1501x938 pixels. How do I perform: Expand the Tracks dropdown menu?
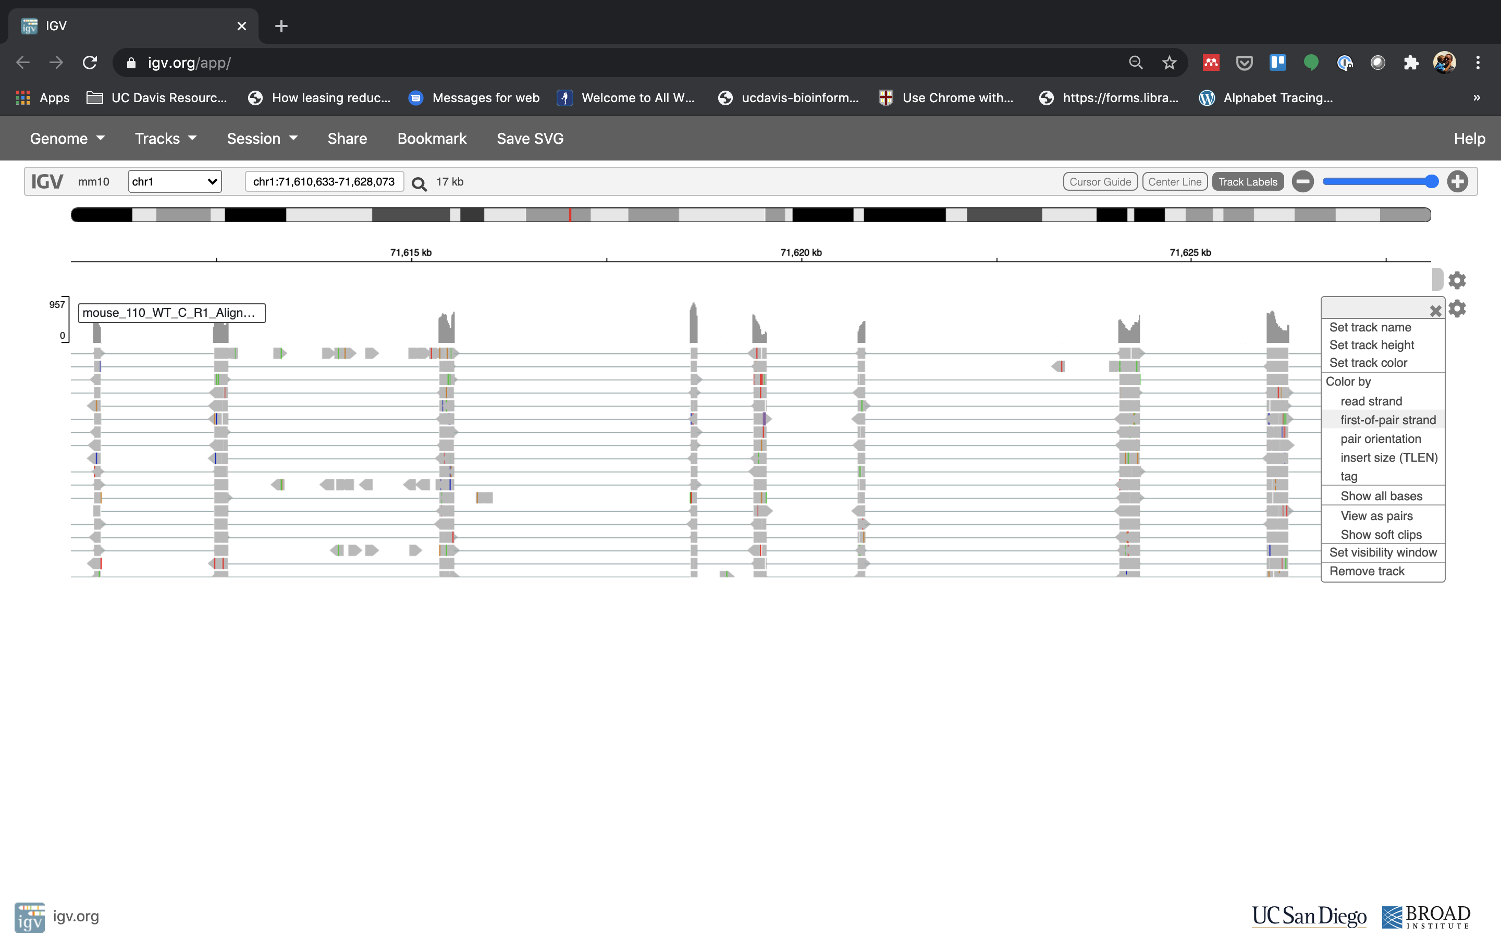(164, 138)
